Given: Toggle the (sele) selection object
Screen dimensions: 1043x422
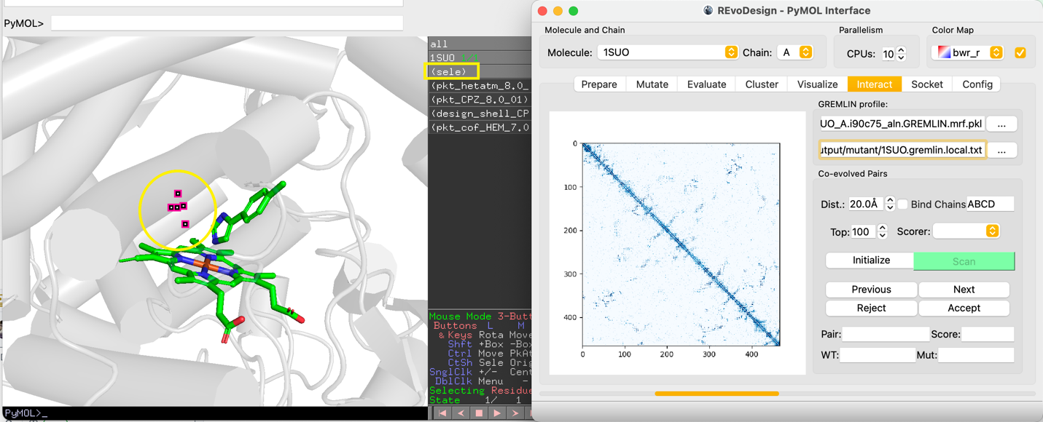Looking at the screenshot, I should pos(452,71).
